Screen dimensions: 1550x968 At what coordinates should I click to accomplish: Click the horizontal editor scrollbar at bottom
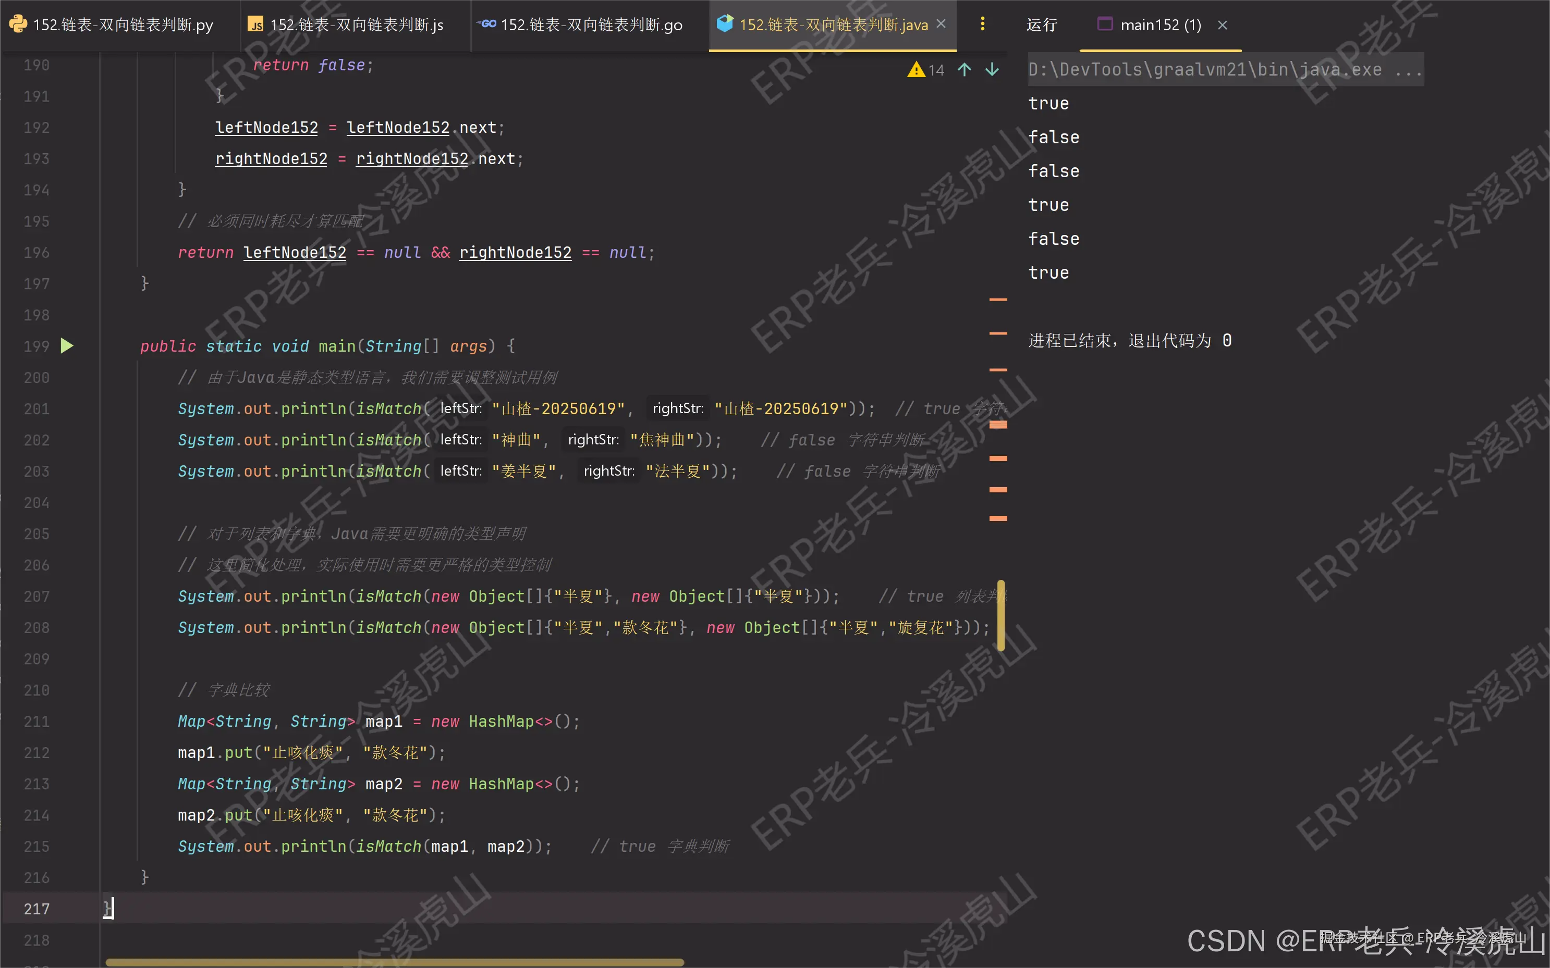(x=395, y=962)
